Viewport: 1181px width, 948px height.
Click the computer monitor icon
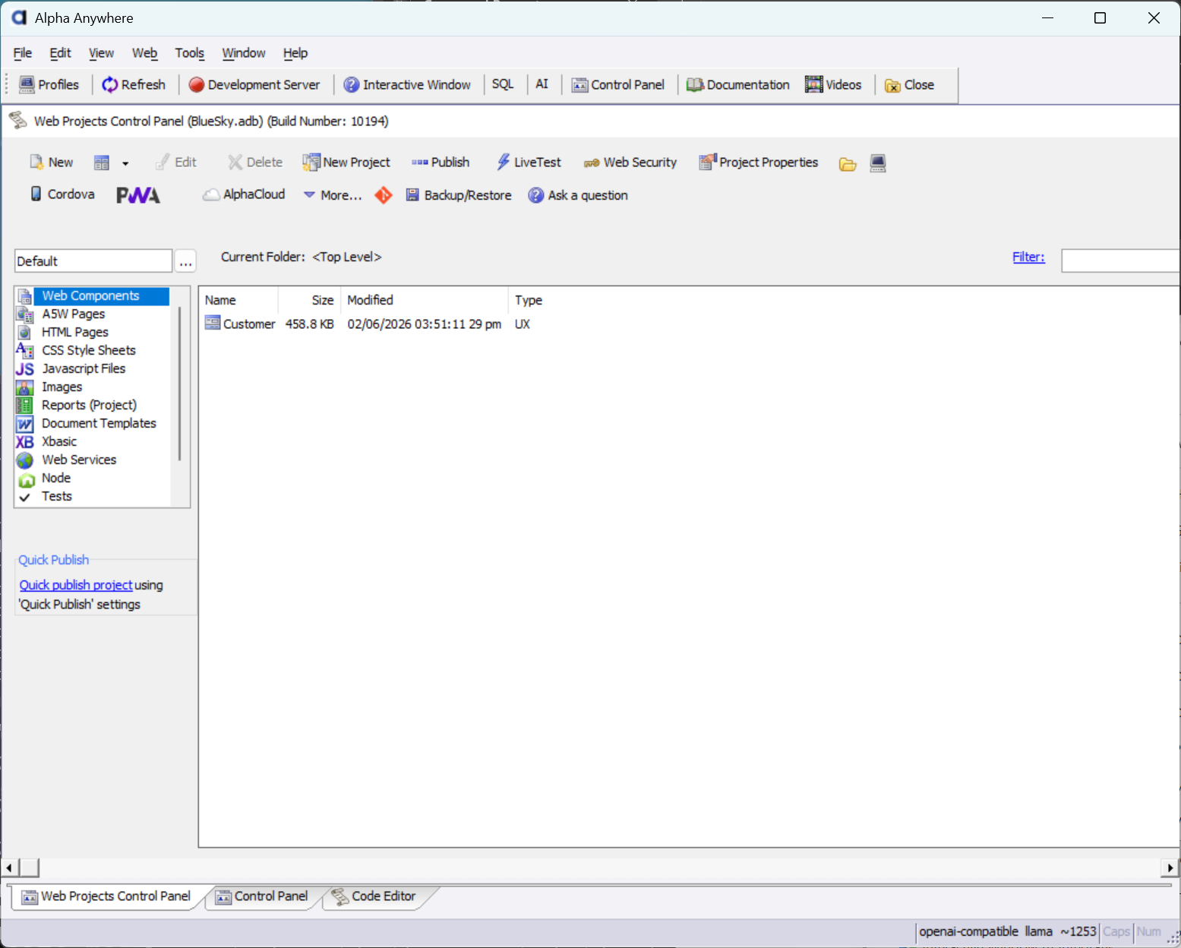point(878,163)
